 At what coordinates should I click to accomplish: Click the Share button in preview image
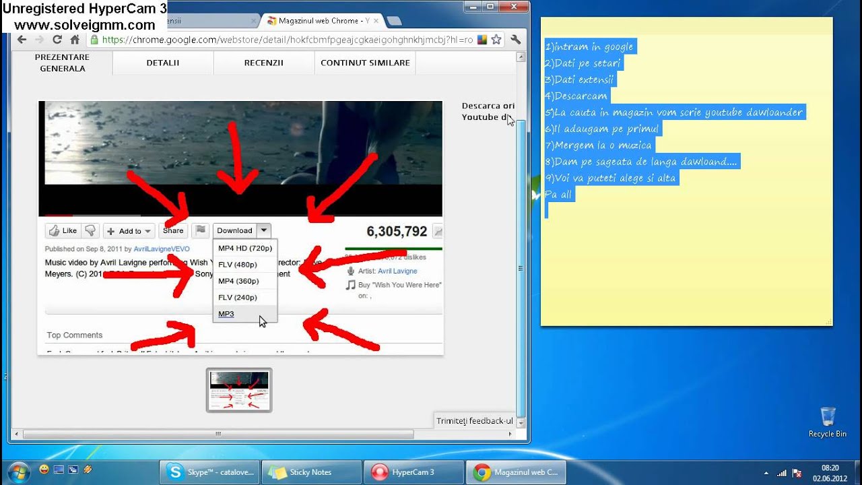[173, 231]
